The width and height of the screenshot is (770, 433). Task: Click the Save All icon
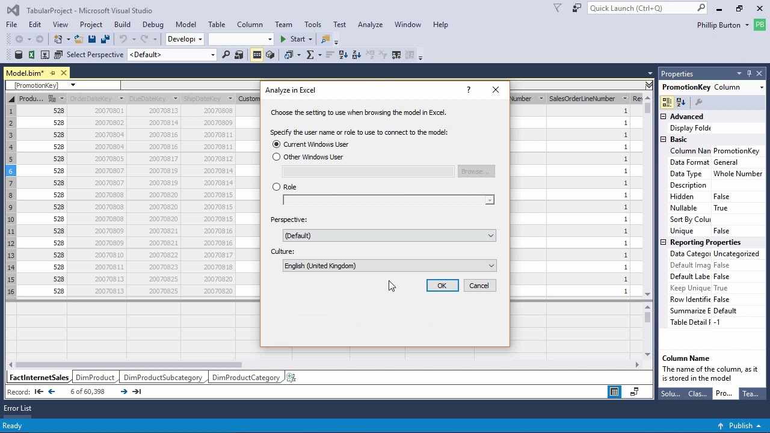[105, 39]
